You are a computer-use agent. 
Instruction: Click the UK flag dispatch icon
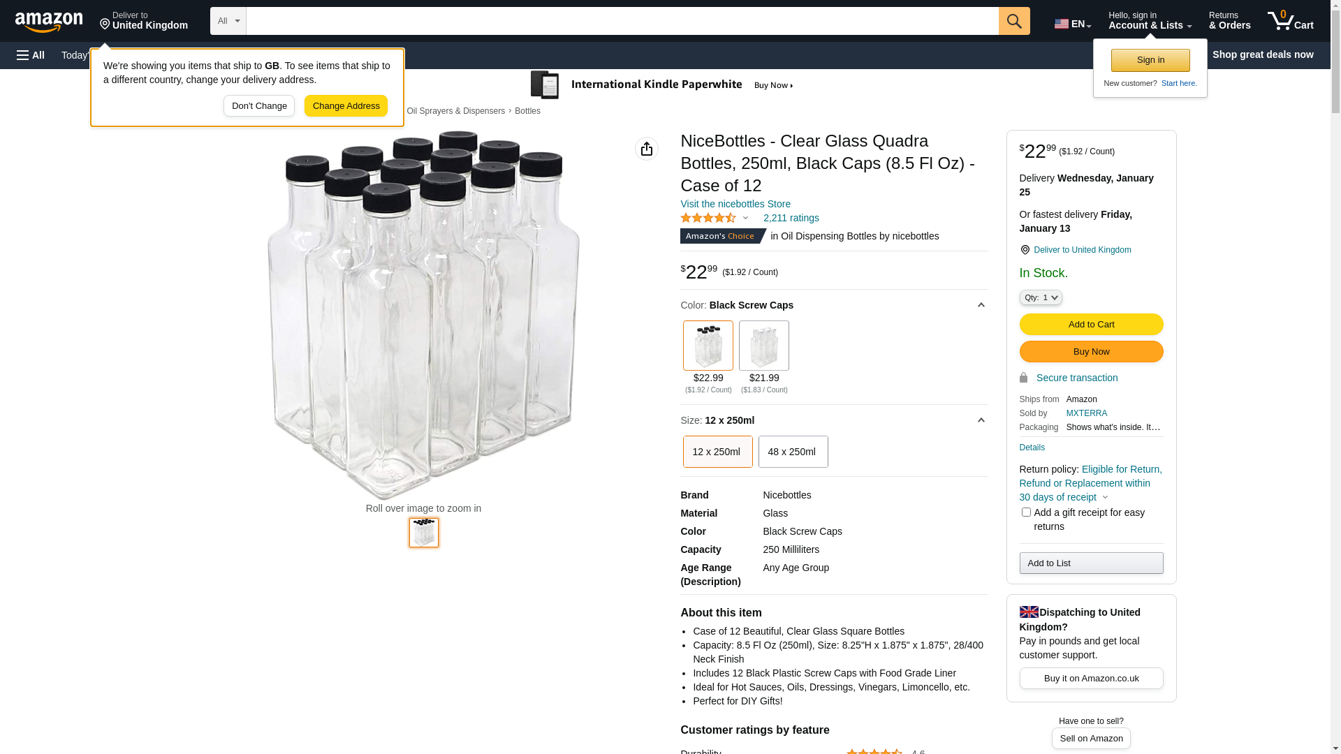pos(1028,612)
